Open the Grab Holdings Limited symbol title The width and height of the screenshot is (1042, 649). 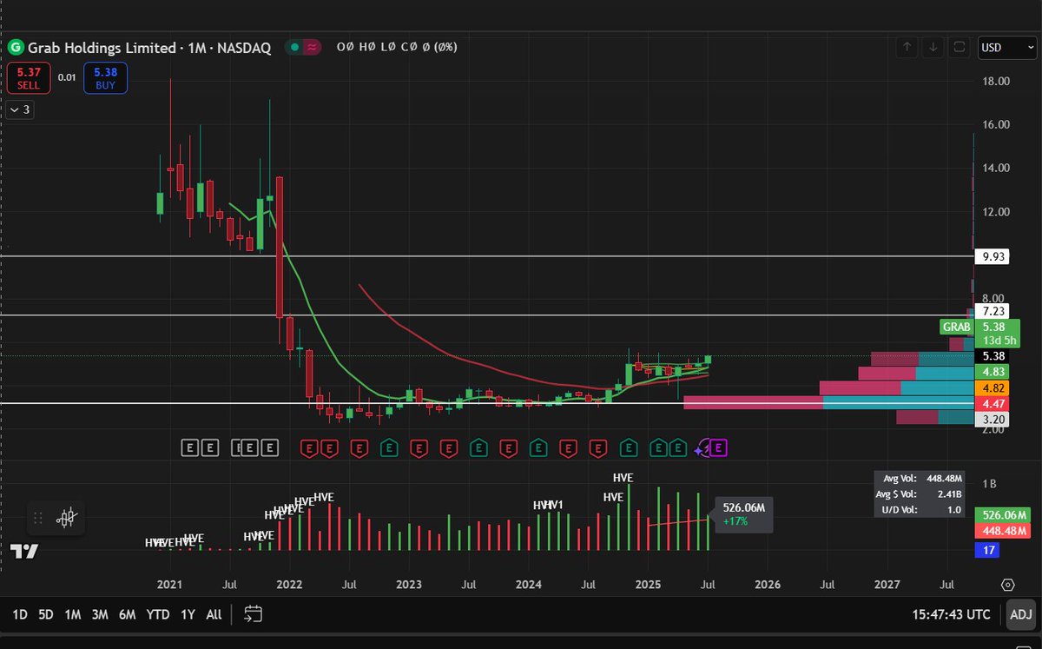click(149, 47)
